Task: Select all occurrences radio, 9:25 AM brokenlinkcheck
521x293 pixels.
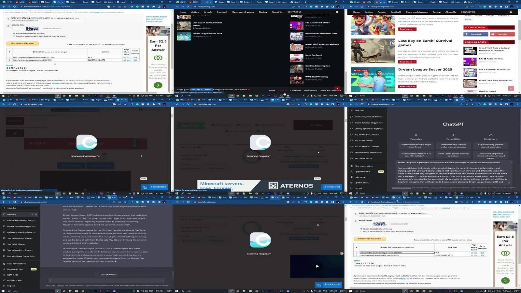Action: [x=14, y=36]
